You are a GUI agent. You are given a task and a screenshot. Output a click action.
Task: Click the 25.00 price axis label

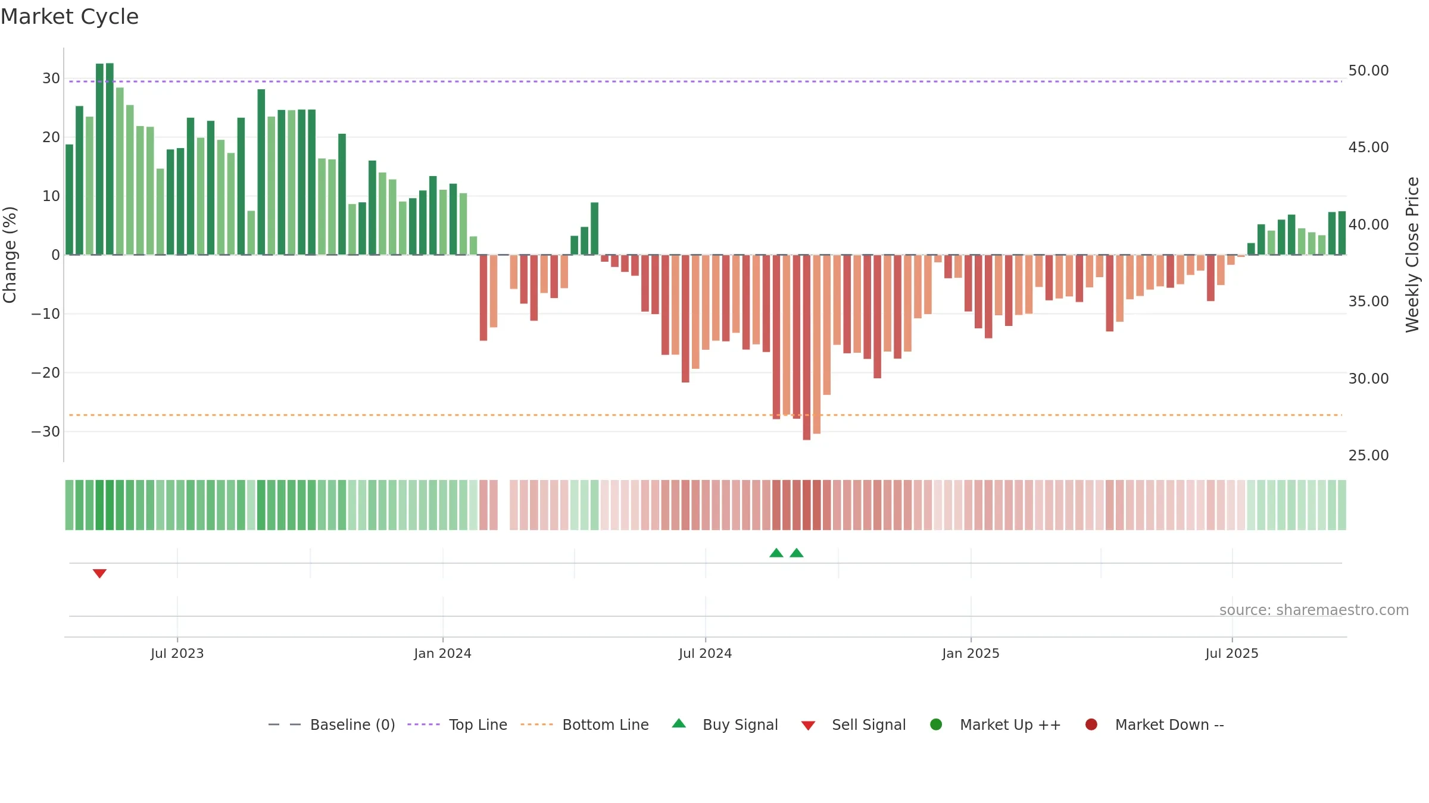(1368, 455)
